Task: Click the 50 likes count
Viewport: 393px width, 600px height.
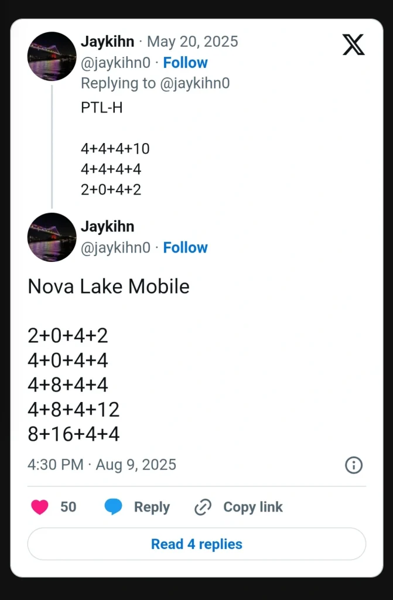Action: point(69,507)
